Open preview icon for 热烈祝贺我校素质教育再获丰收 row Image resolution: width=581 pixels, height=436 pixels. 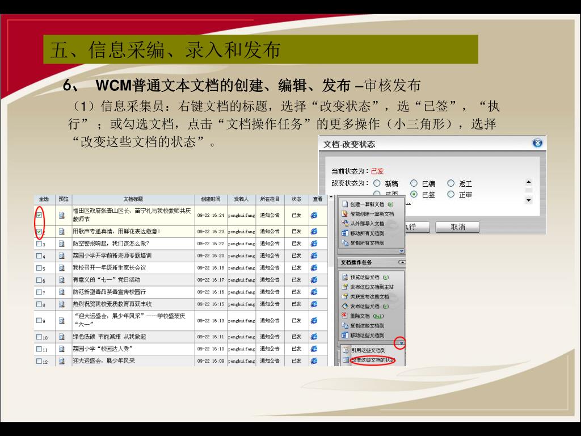(x=62, y=304)
